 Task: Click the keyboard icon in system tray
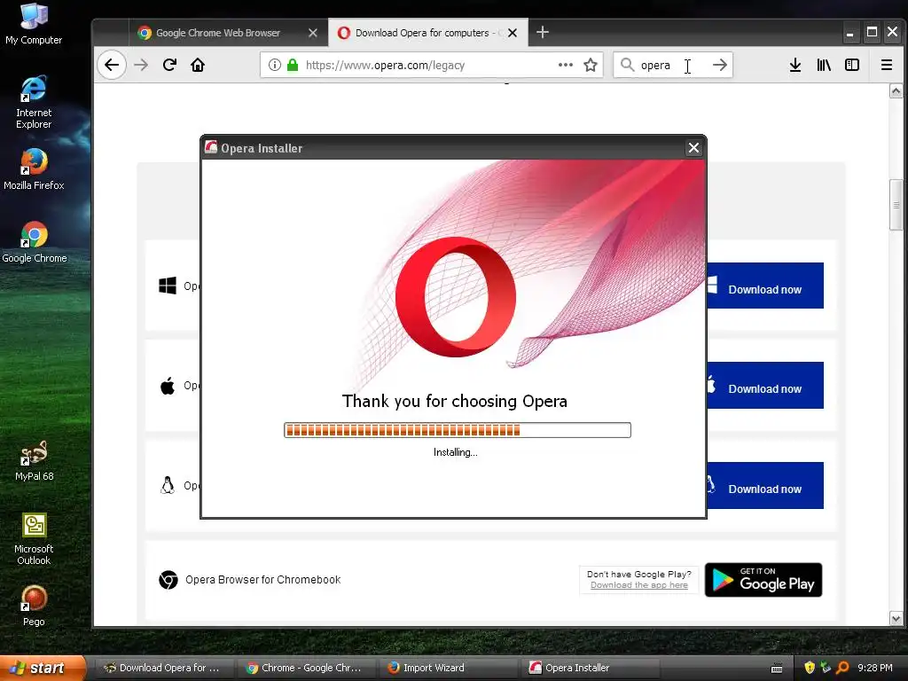777,669
